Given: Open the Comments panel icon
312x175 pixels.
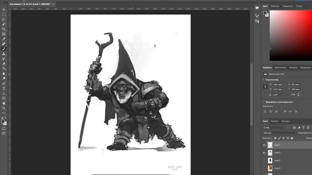Looking at the screenshot, I should (x=257, y=8).
